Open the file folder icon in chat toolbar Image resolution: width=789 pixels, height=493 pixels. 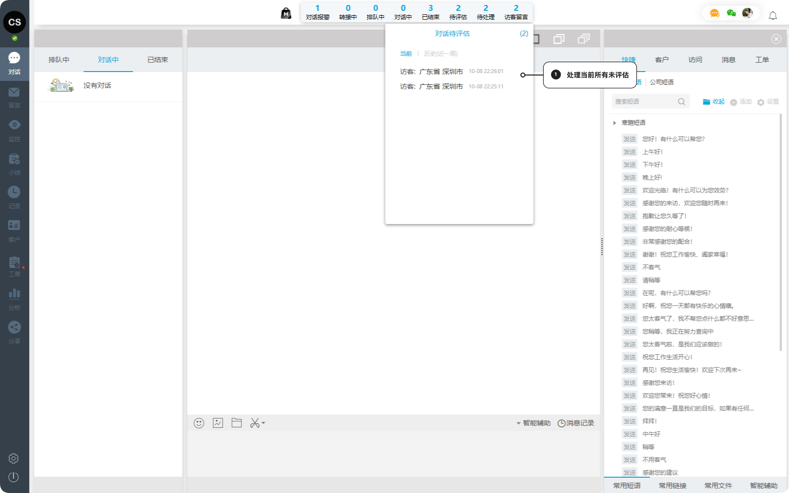click(237, 423)
